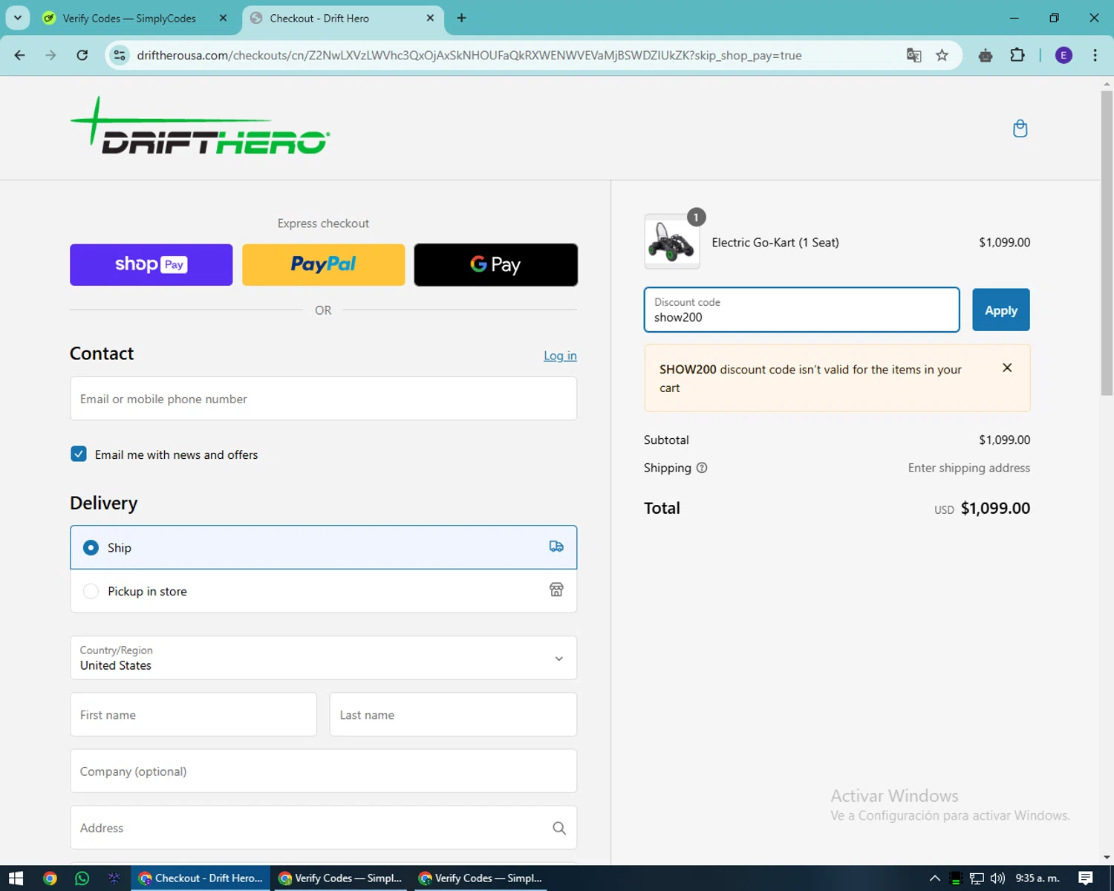Image resolution: width=1114 pixels, height=891 pixels.
Task: Go forward in browser history
Action: click(51, 55)
